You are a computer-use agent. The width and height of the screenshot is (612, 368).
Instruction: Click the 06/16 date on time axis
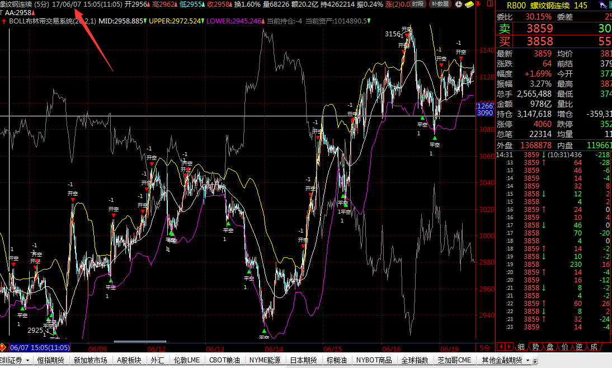[392, 349]
